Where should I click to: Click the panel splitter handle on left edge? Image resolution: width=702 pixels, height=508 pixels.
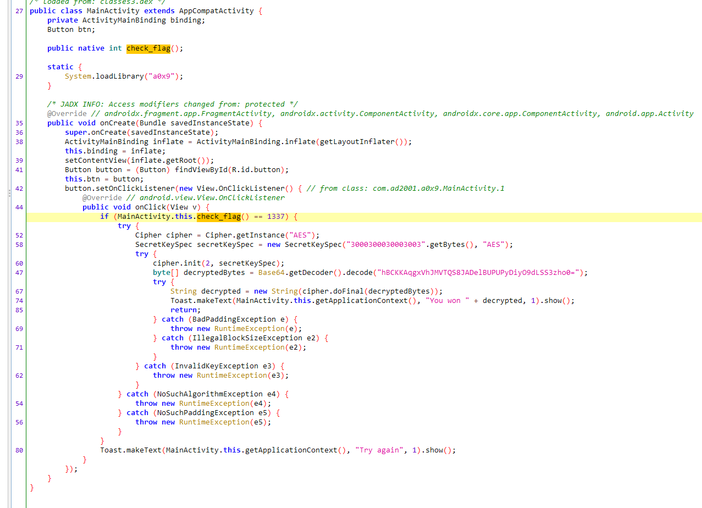tap(9, 194)
